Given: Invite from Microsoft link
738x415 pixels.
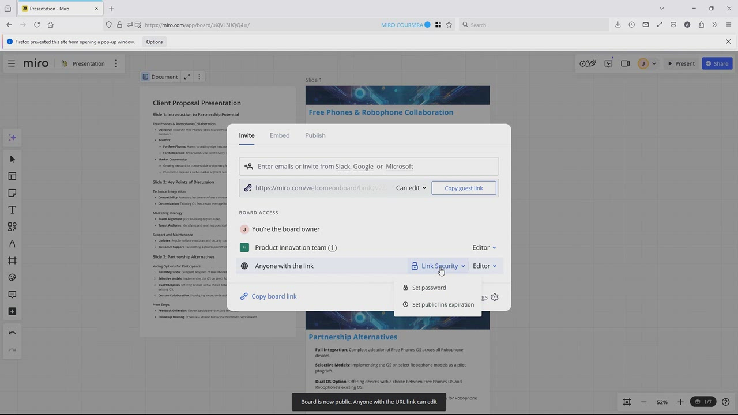Looking at the screenshot, I should [x=400, y=167].
